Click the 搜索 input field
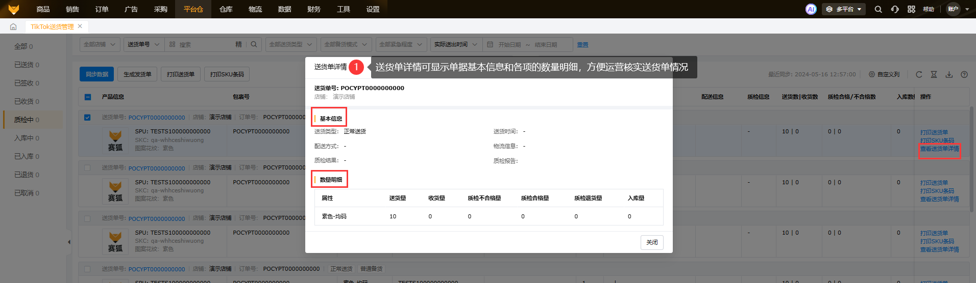976x283 pixels. (x=205, y=45)
